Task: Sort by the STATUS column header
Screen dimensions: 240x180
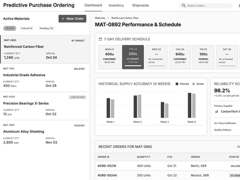Action: 234,157
